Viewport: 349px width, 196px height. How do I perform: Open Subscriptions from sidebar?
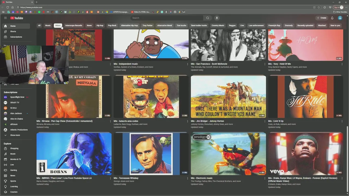point(16,37)
